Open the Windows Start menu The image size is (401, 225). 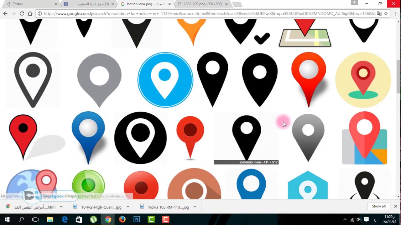(7, 219)
